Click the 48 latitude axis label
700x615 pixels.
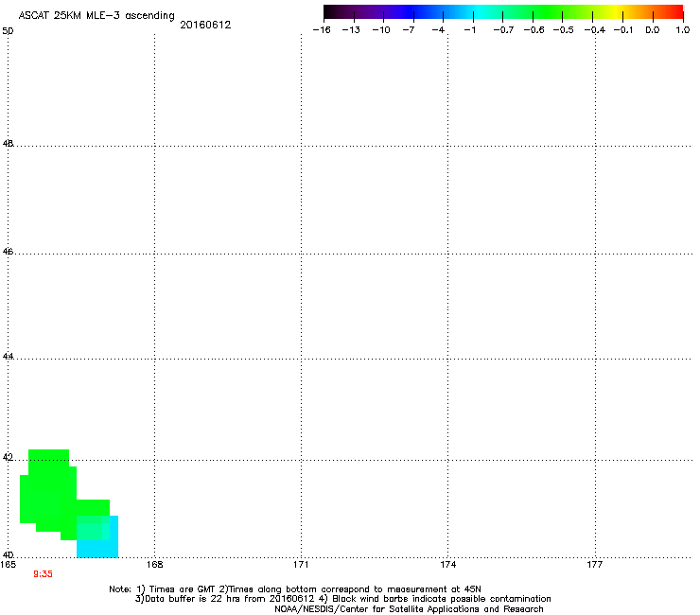(x=8, y=144)
